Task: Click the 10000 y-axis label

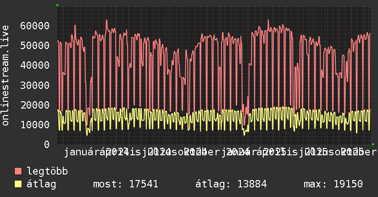Action: (x=35, y=125)
